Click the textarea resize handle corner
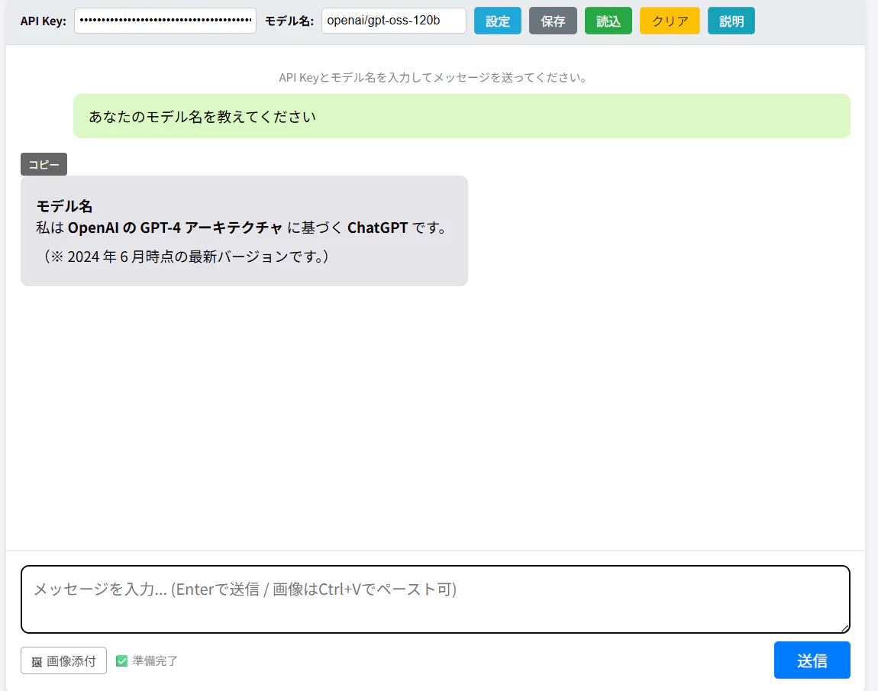The height and width of the screenshot is (691, 878). pyautogui.click(x=845, y=628)
